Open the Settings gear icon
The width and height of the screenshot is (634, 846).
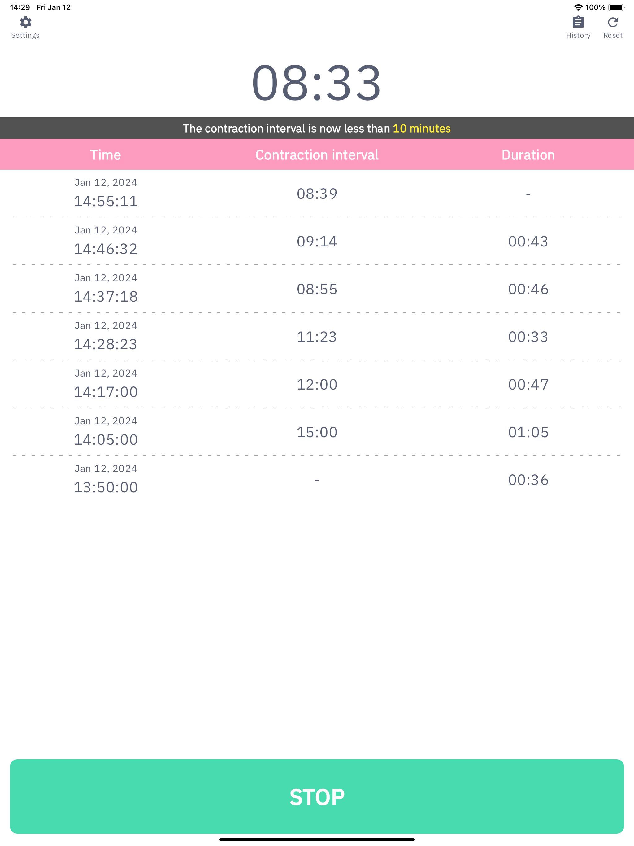pos(25,23)
